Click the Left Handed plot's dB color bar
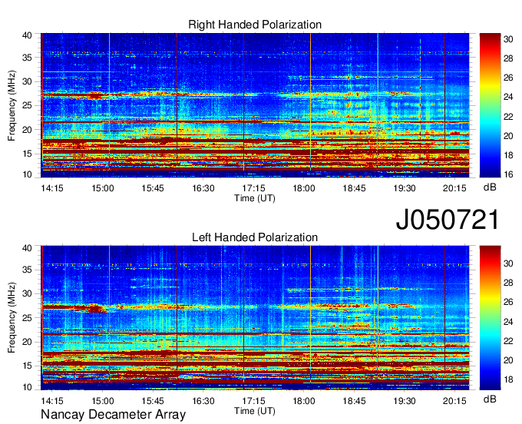Viewport: 522px width, 424px height. [x=490, y=318]
